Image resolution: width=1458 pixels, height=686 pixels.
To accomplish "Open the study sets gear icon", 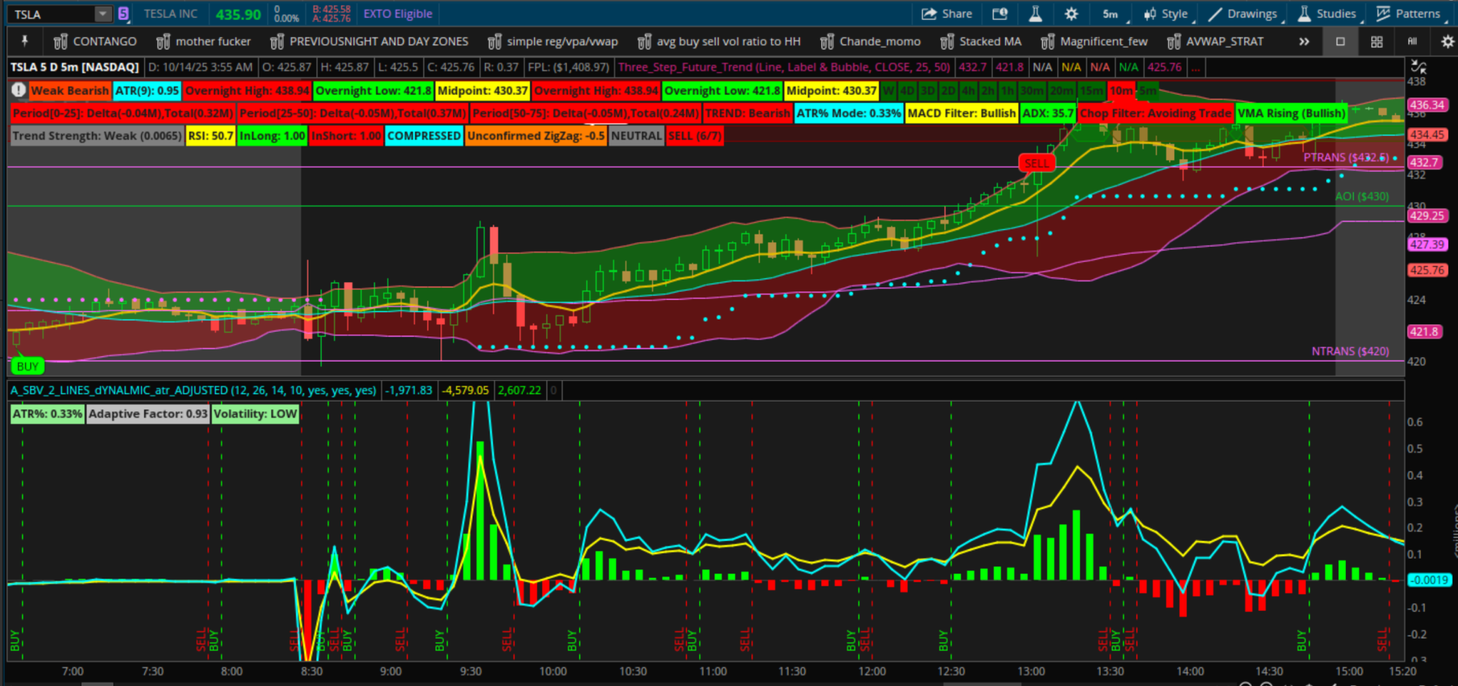I will point(1447,42).
